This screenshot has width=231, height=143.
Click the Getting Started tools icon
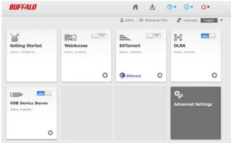(x=15, y=37)
